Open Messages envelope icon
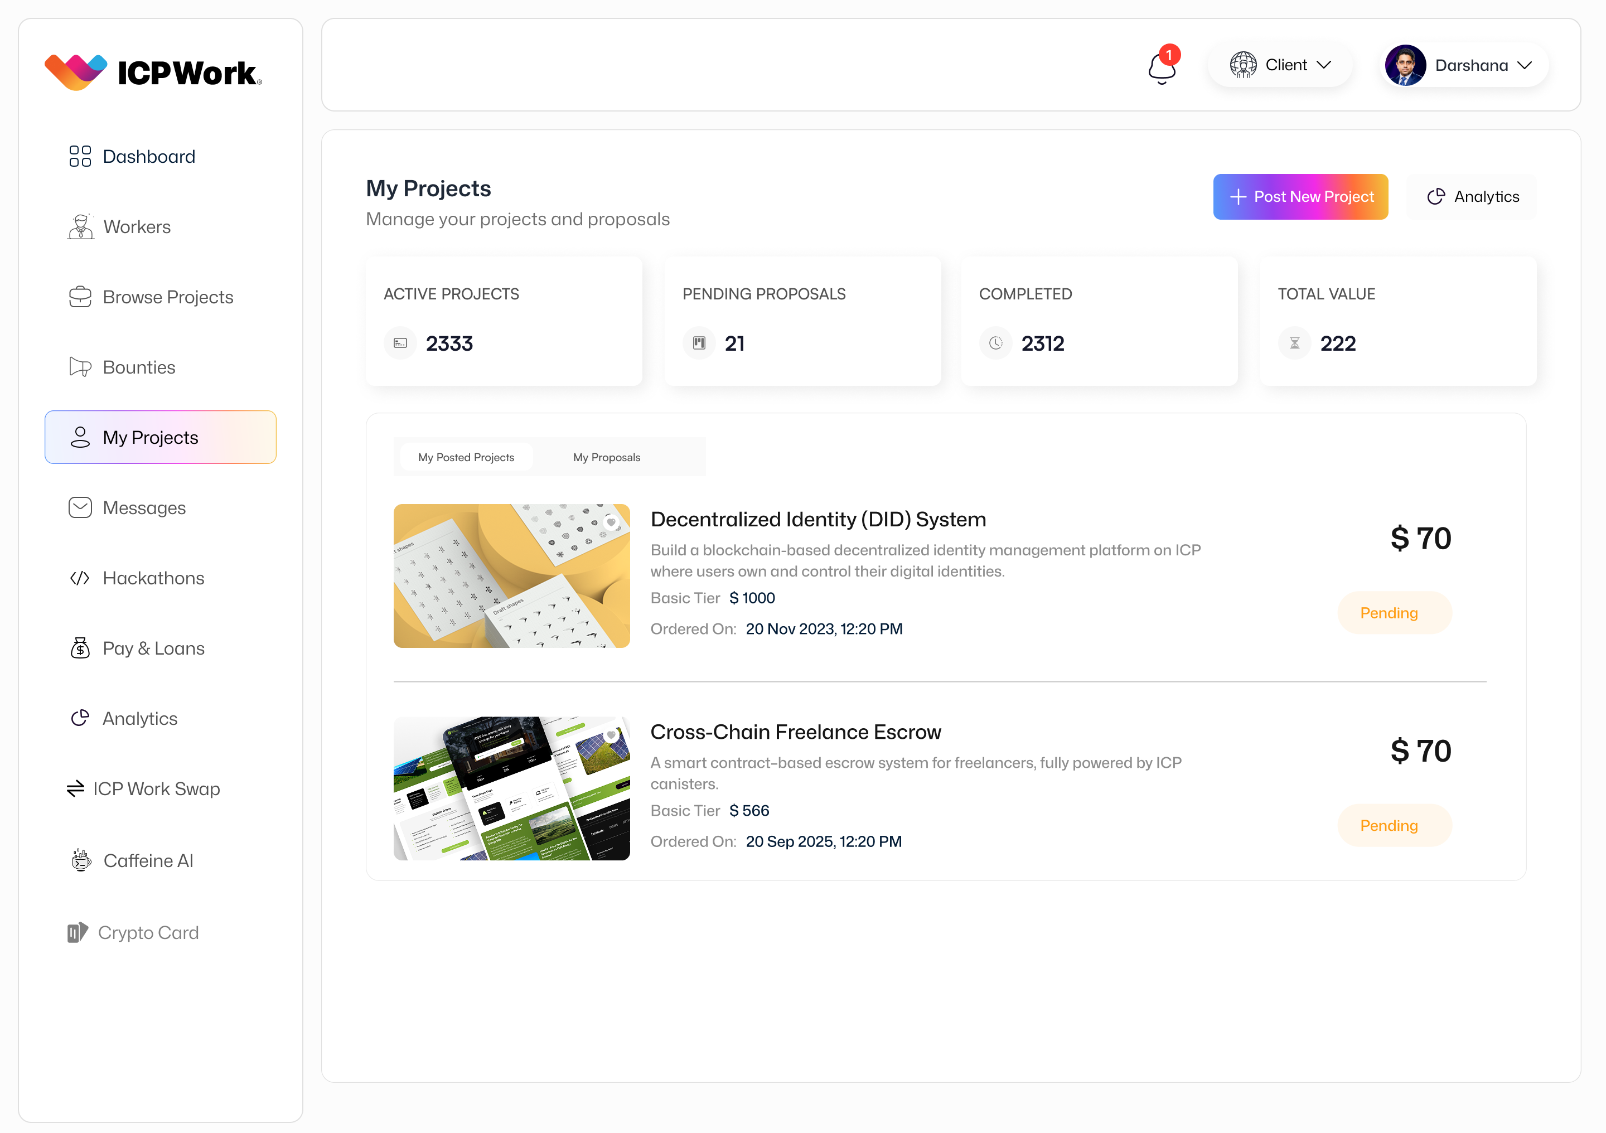The image size is (1606, 1133). [80, 508]
